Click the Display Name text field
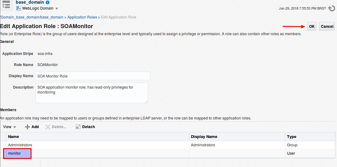Viewport: 337px width, 167px height. [x=93, y=76]
